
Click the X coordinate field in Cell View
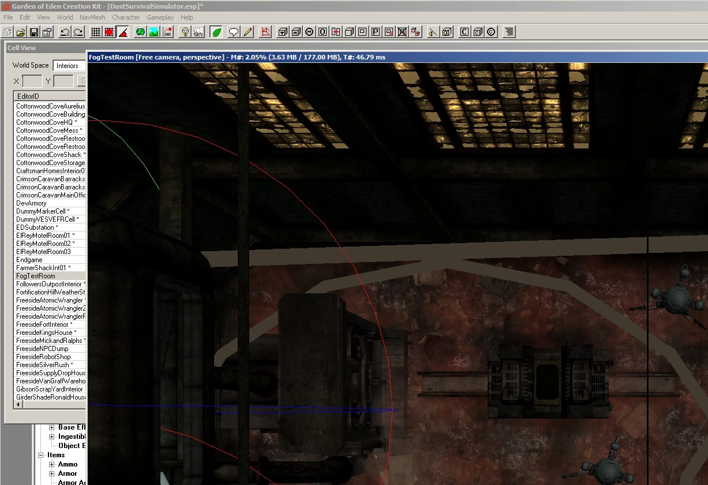(32, 81)
